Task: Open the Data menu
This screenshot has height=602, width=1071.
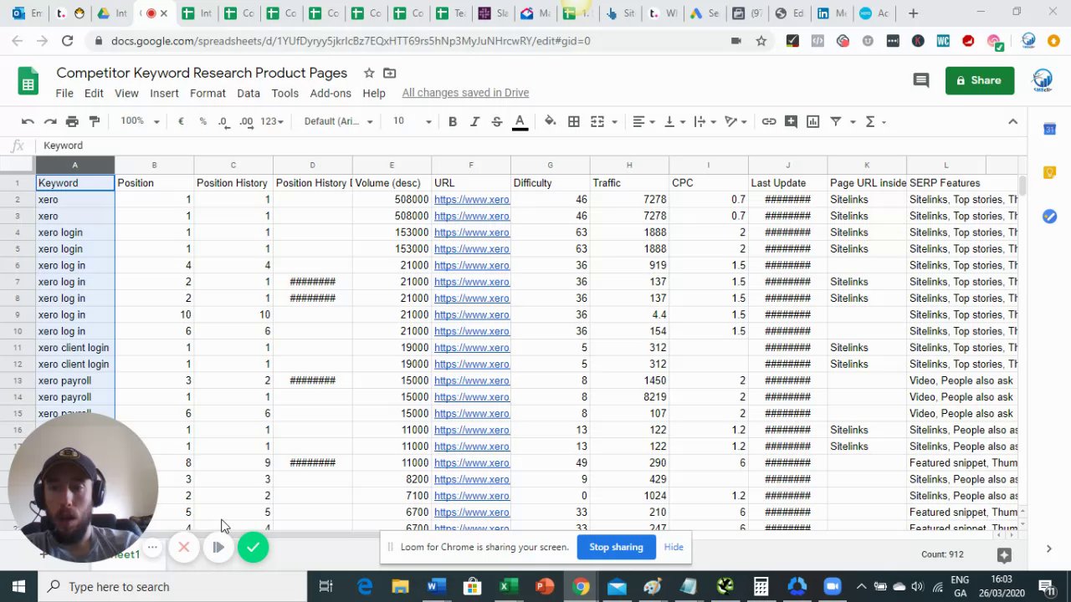Action: click(249, 93)
